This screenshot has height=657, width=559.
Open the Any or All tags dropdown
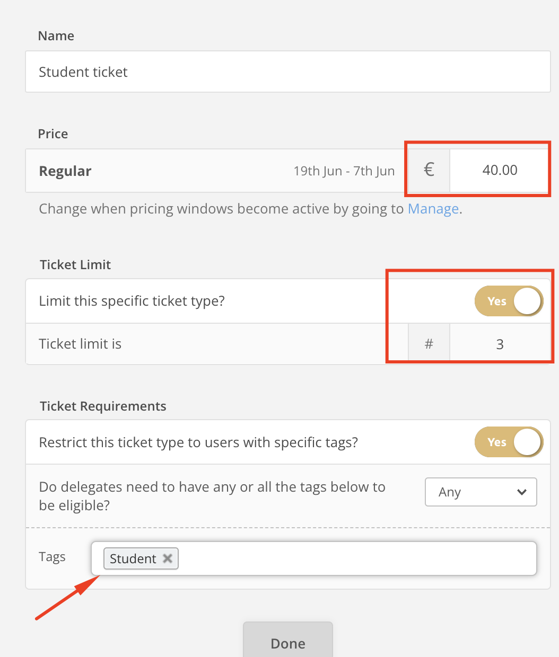coord(481,492)
